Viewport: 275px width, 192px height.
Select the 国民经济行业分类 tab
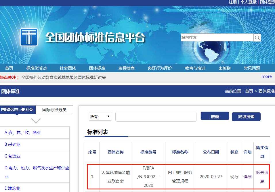click(x=18, y=110)
